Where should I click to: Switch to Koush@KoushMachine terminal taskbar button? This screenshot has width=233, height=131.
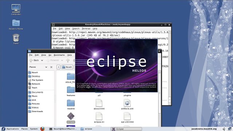[63, 129]
